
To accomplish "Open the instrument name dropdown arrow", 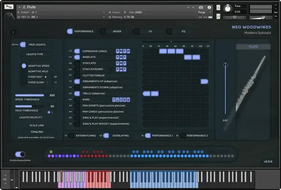I will (19, 7).
